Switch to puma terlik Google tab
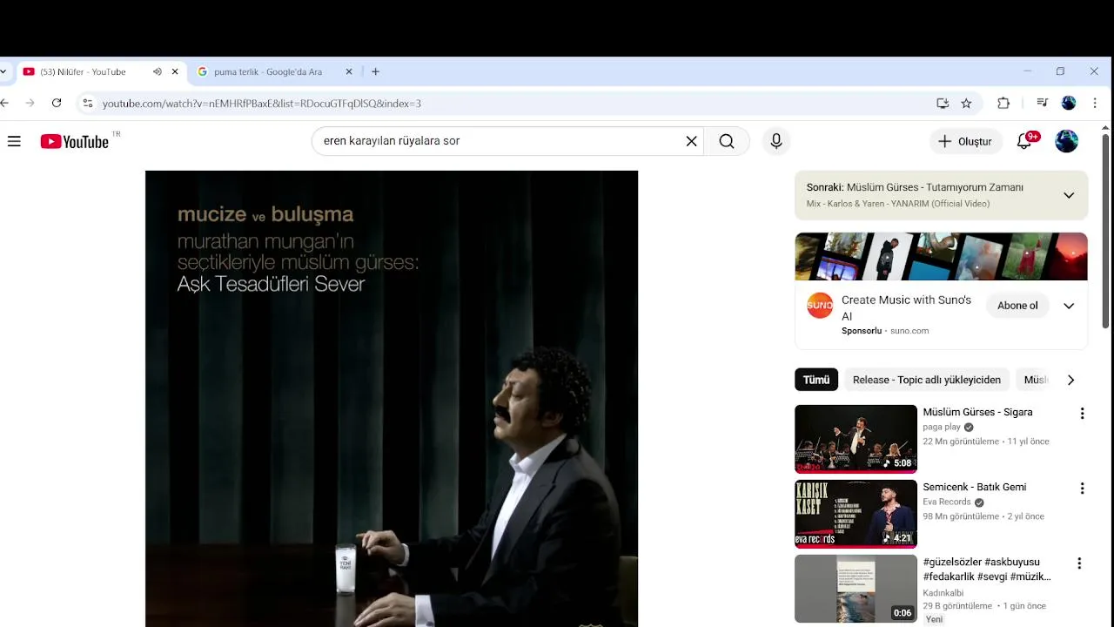Viewport: 1114px width, 627px height. (267, 71)
